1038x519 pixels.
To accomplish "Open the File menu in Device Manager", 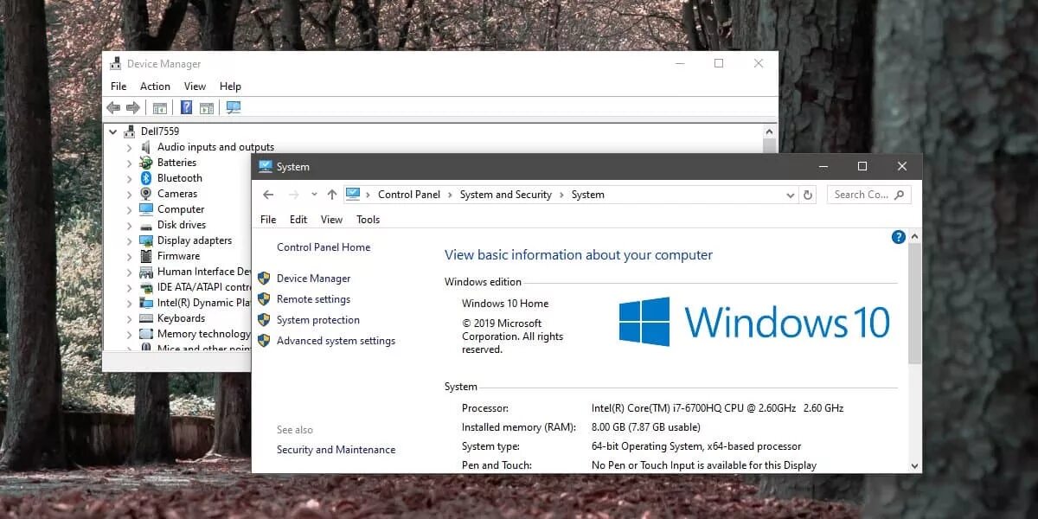I will pyautogui.click(x=119, y=86).
